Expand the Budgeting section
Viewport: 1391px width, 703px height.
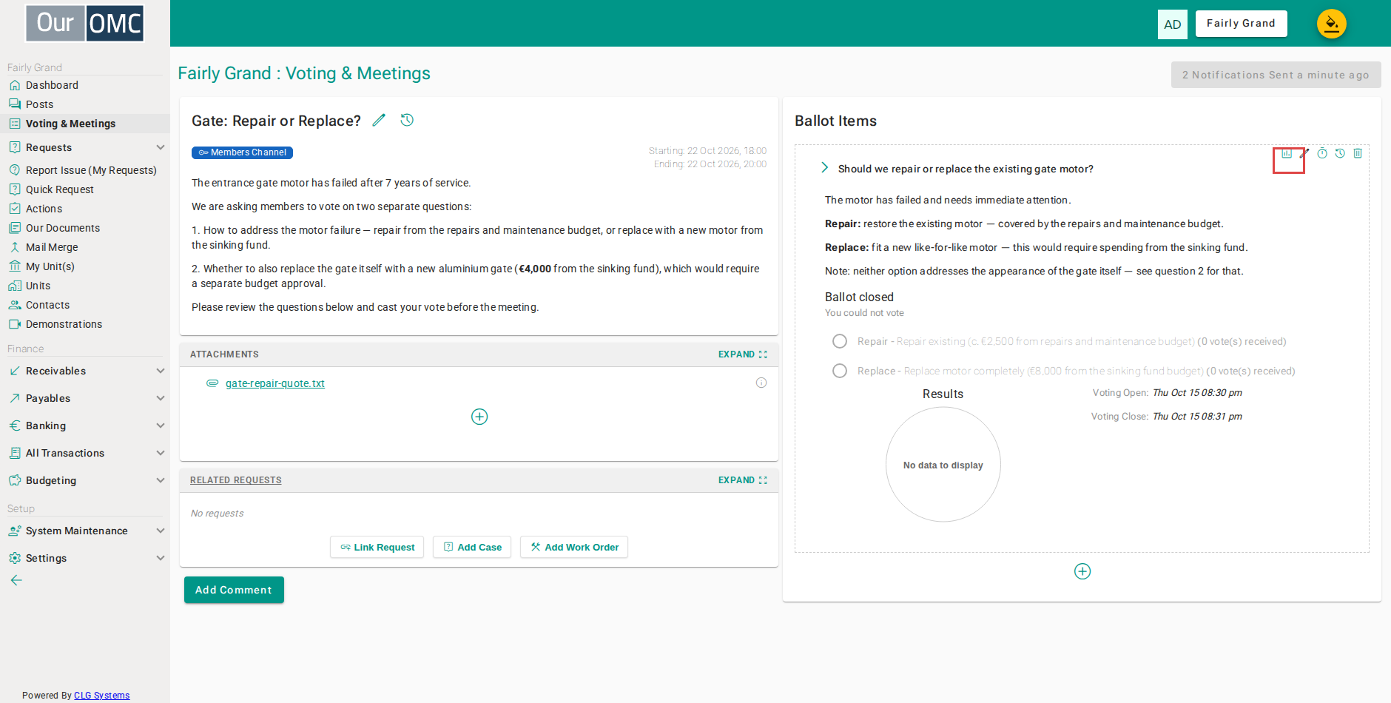tap(85, 480)
